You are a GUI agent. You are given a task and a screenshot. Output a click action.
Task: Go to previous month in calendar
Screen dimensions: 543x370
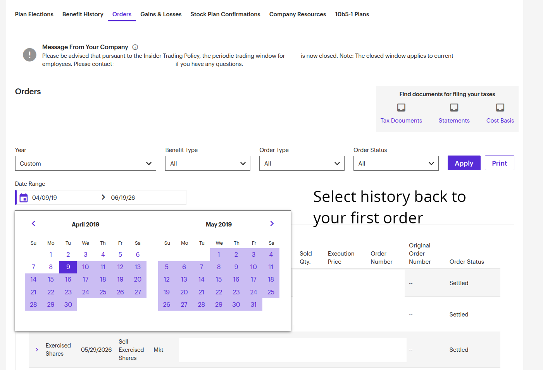(33, 223)
